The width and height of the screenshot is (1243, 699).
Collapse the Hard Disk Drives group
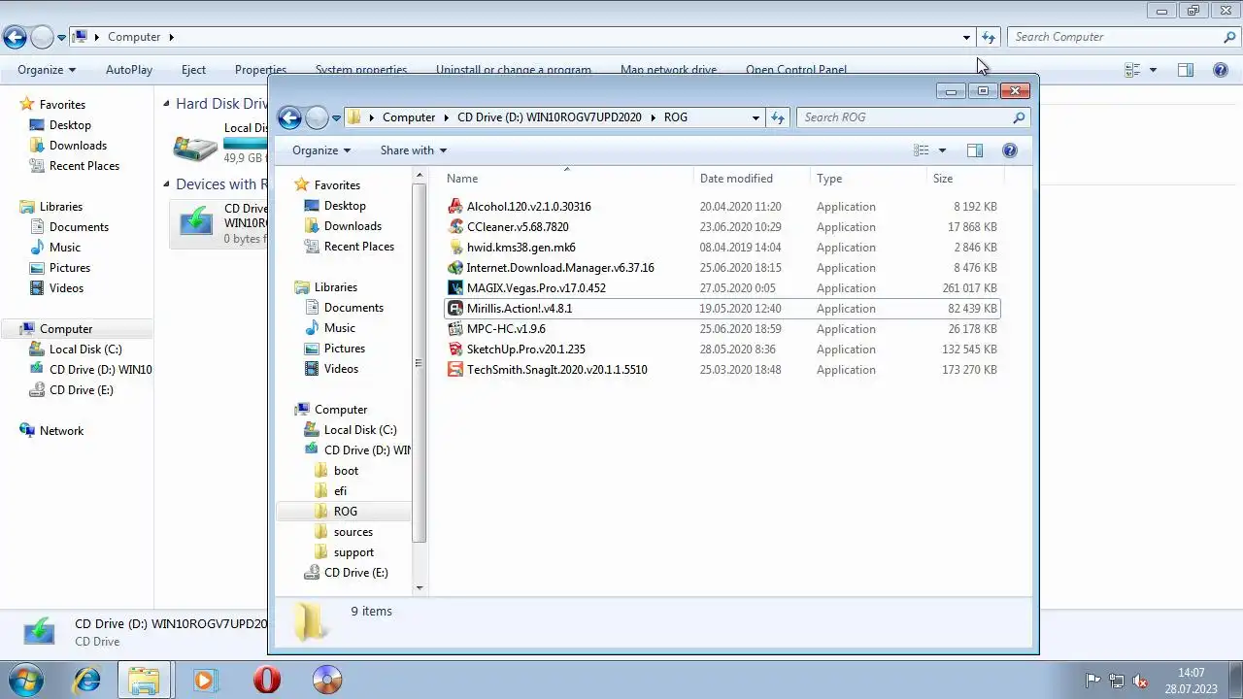[x=166, y=104]
